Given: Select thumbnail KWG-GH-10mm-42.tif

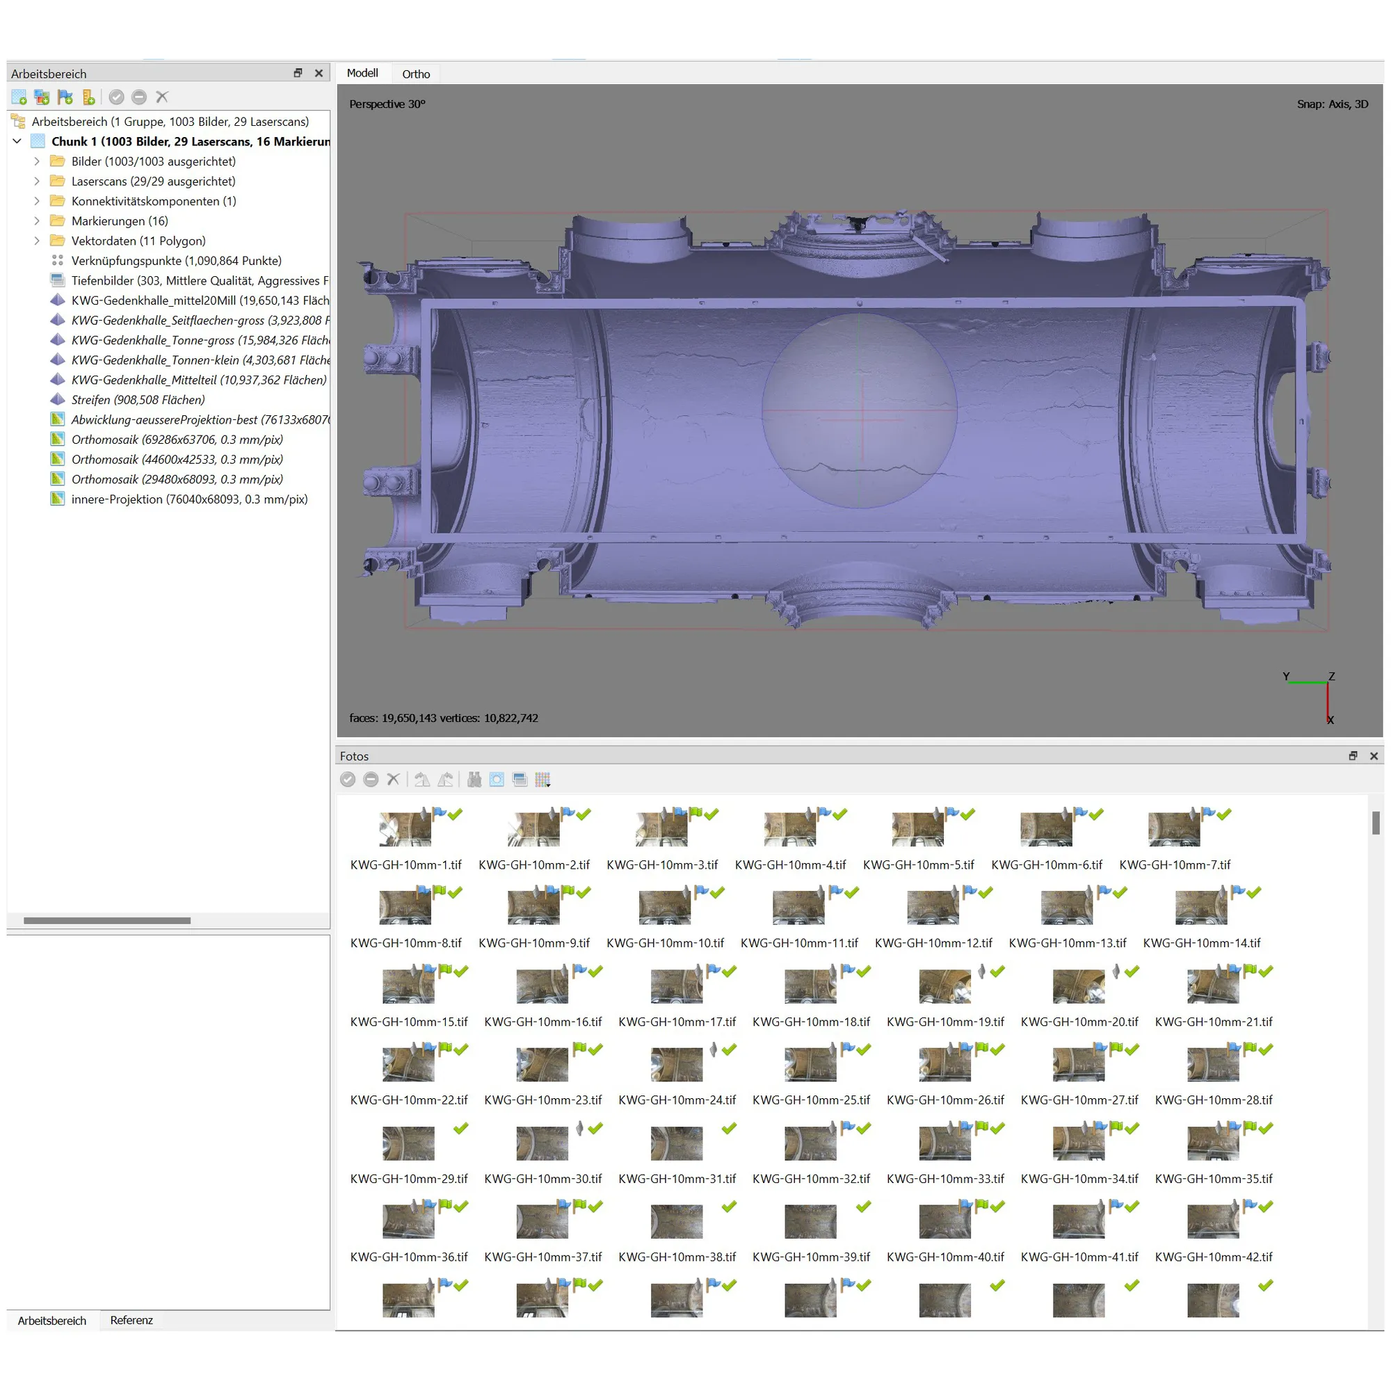Looking at the screenshot, I should coord(1213,1221).
